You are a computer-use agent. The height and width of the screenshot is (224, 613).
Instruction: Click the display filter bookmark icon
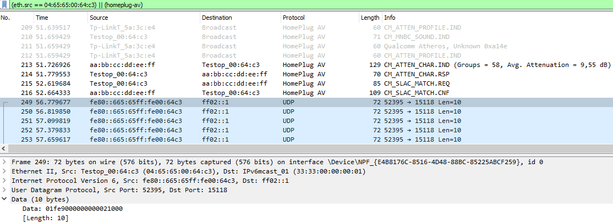click(x=4, y=5)
